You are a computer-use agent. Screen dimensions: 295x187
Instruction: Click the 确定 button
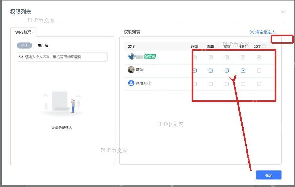268,175
